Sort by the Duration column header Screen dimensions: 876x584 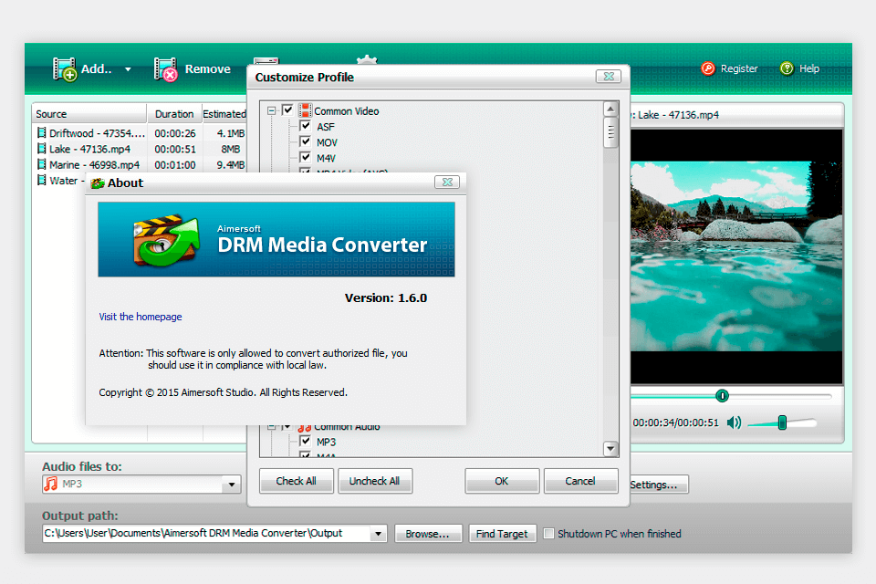click(x=173, y=114)
